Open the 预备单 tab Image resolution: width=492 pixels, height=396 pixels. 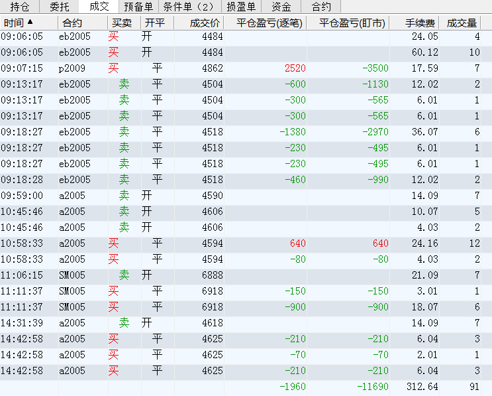point(138,7)
